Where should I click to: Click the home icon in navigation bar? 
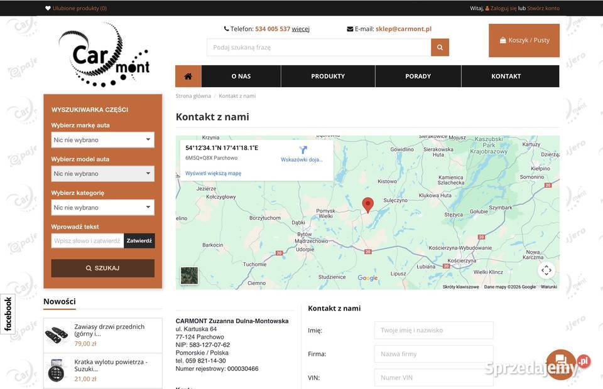(188, 76)
